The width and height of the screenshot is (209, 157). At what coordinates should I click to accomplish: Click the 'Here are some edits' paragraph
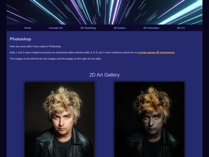tap(36, 47)
